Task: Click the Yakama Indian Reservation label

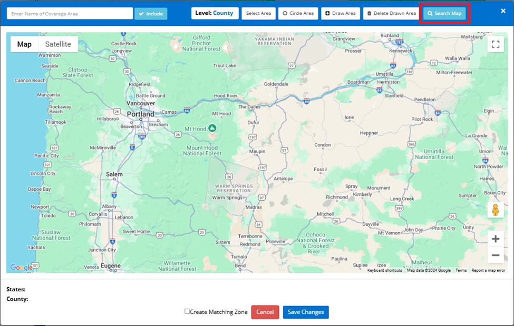Action: point(274,41)
